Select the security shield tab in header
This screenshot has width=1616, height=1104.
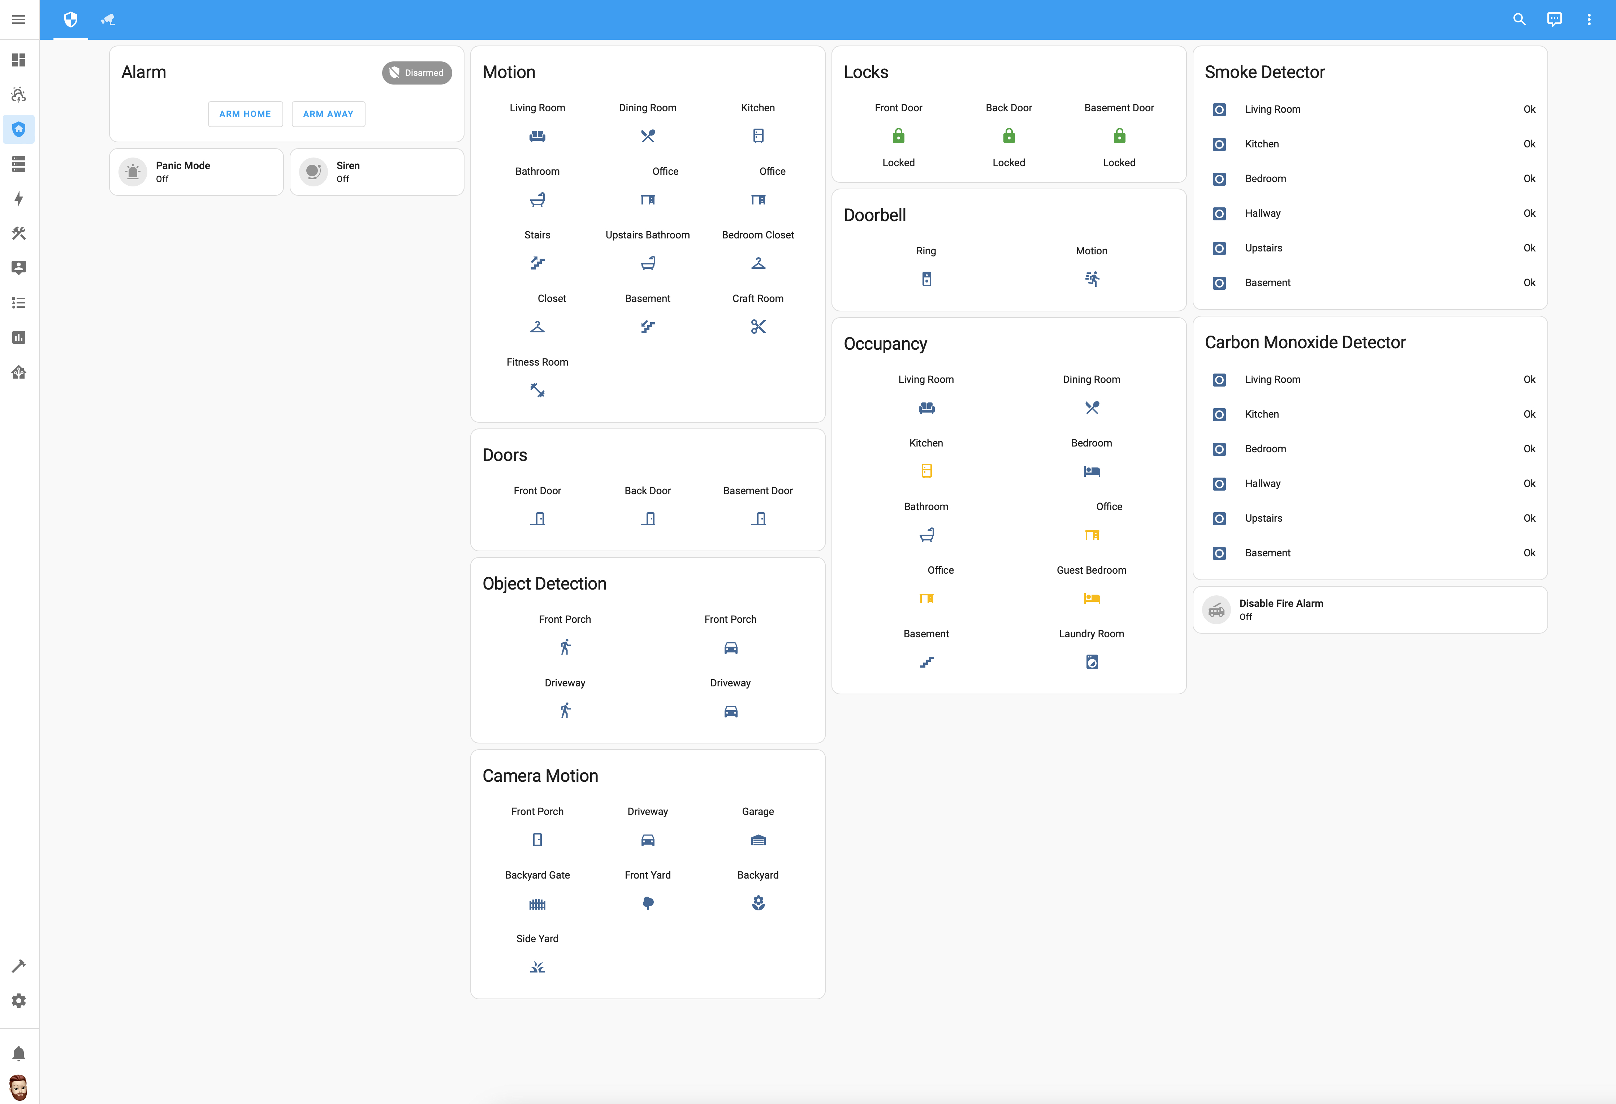click(x=70, y=20)
